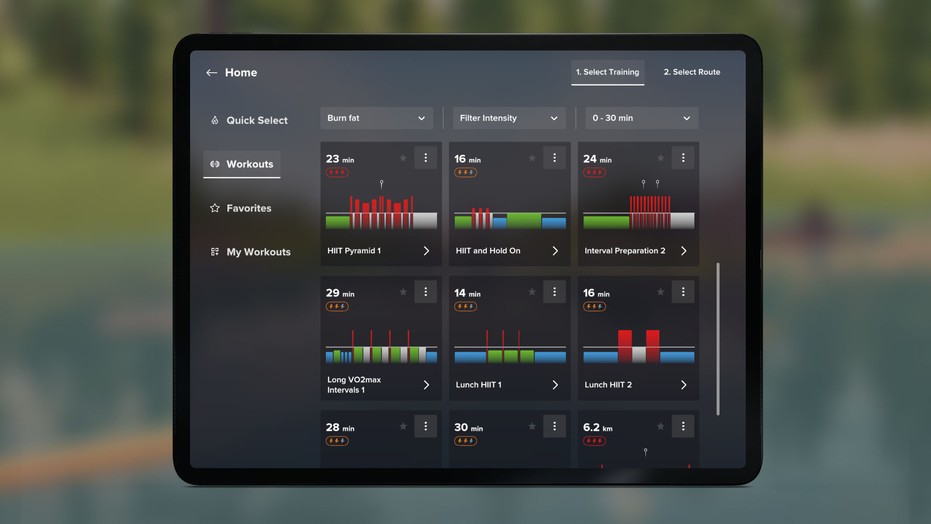
Task: Click the intensity badge on HIIT and Hold On
Action: pyautogui.click(x=465, y=172)
